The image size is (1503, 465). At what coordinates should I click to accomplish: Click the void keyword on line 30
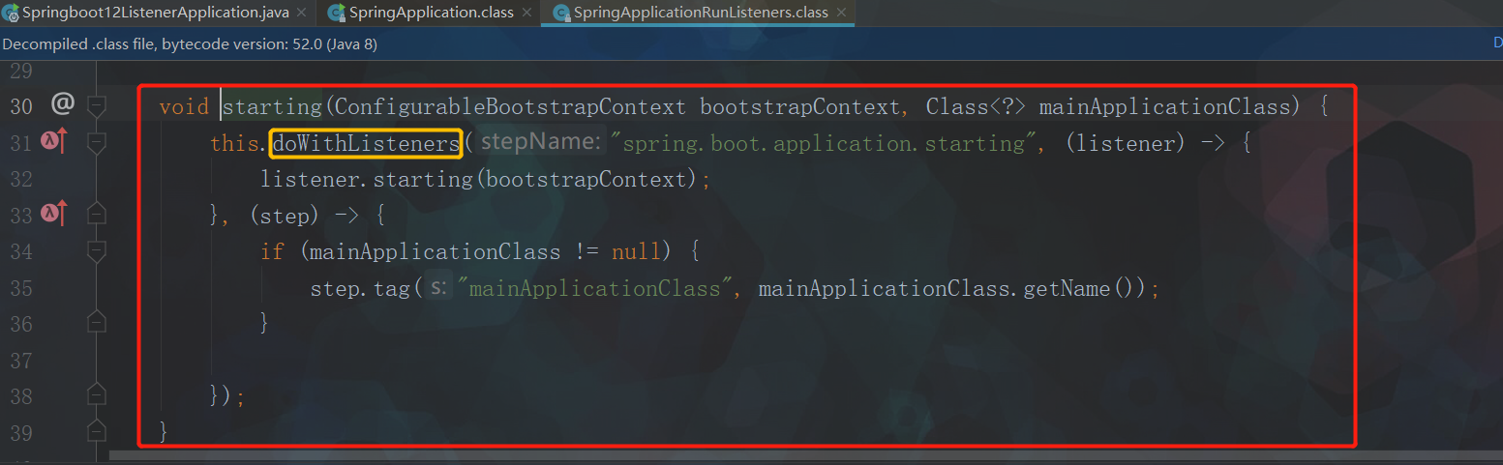tap(184, 106)
